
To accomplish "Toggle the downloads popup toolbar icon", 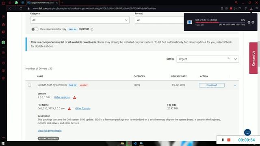I will [251, 9].
